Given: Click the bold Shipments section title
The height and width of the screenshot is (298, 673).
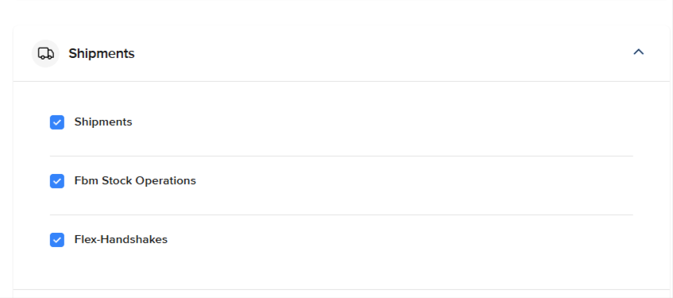Looking at the screenshot, I should tap(102, 54).
